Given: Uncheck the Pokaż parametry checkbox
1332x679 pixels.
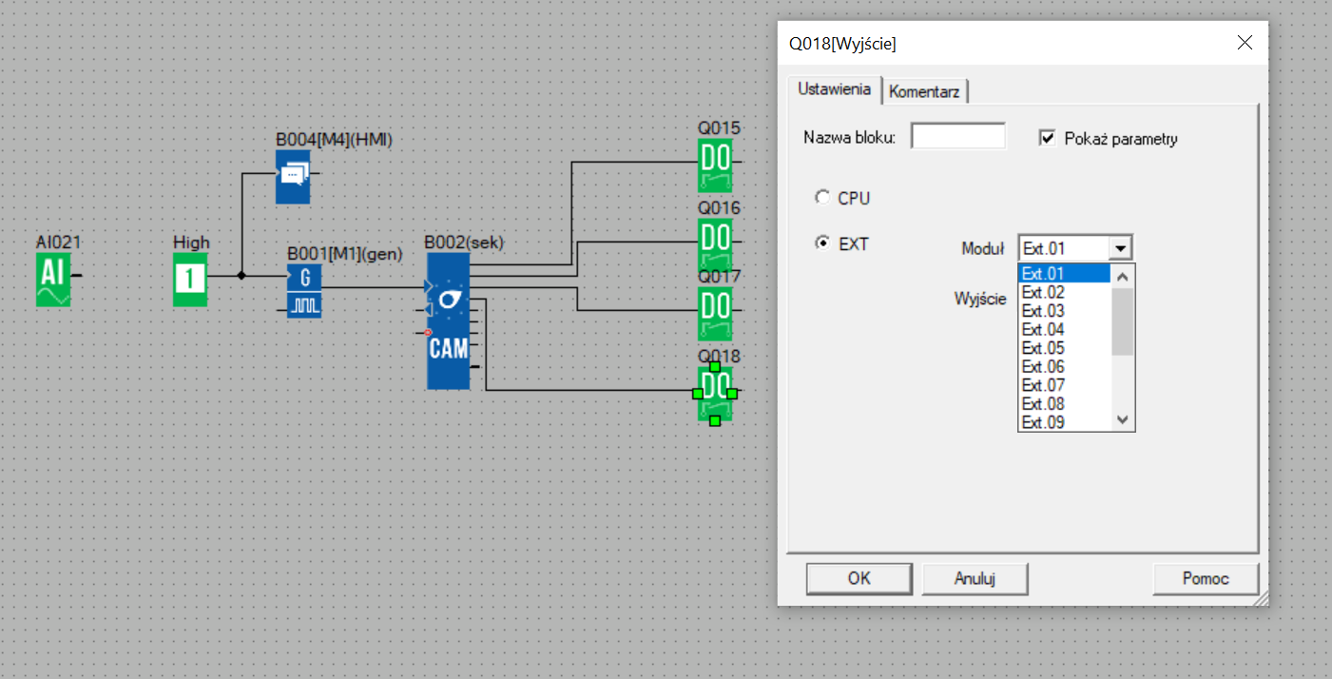Looking at the screenshot, I should [x=1048, y=138].
